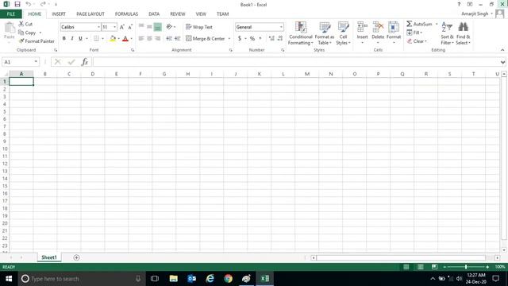Open the Amarjit Singh account menu
The image size is (508, 286).
click(477, 14)
